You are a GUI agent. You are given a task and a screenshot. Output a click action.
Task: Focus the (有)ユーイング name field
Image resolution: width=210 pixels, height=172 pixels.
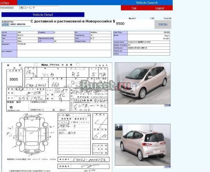pos(39,8)
